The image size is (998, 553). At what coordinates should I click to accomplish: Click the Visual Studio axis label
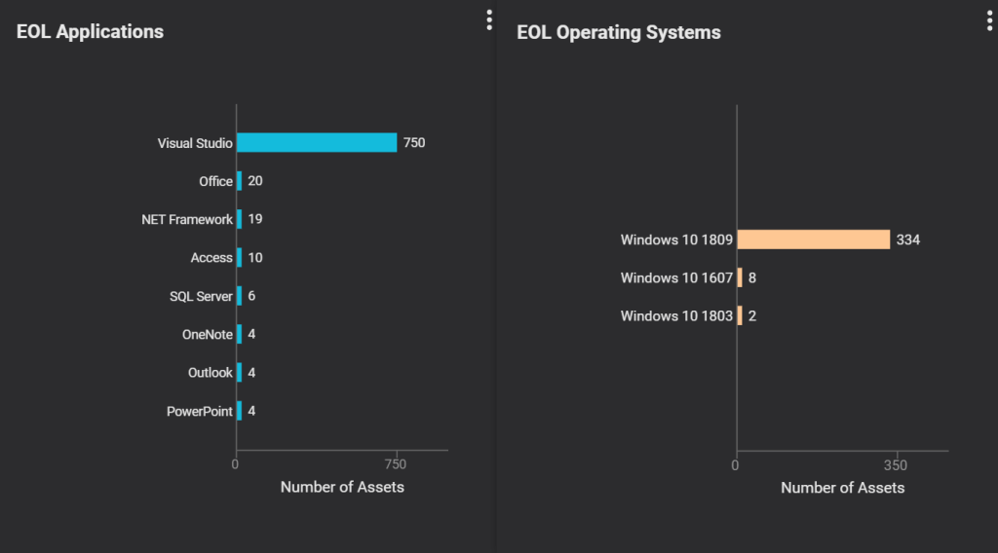point(195,143)
